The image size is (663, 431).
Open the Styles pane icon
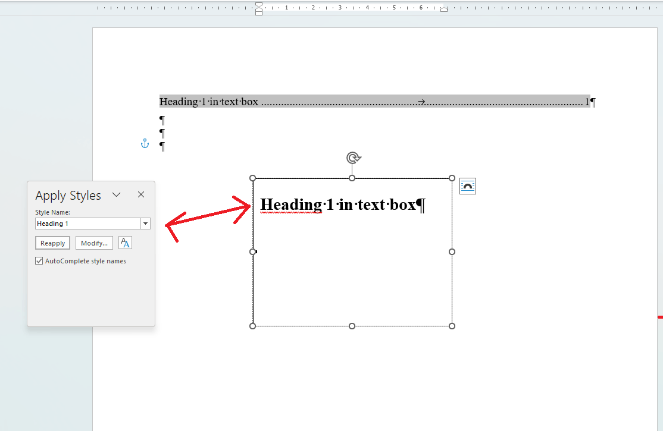(125, 243)
